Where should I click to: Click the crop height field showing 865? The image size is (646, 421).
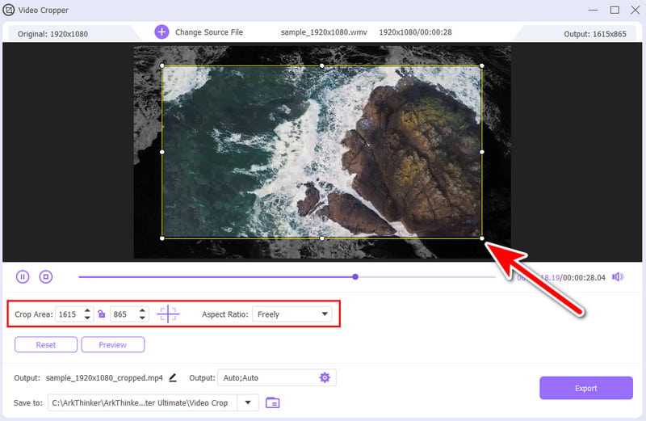click(x=129, y=314)
